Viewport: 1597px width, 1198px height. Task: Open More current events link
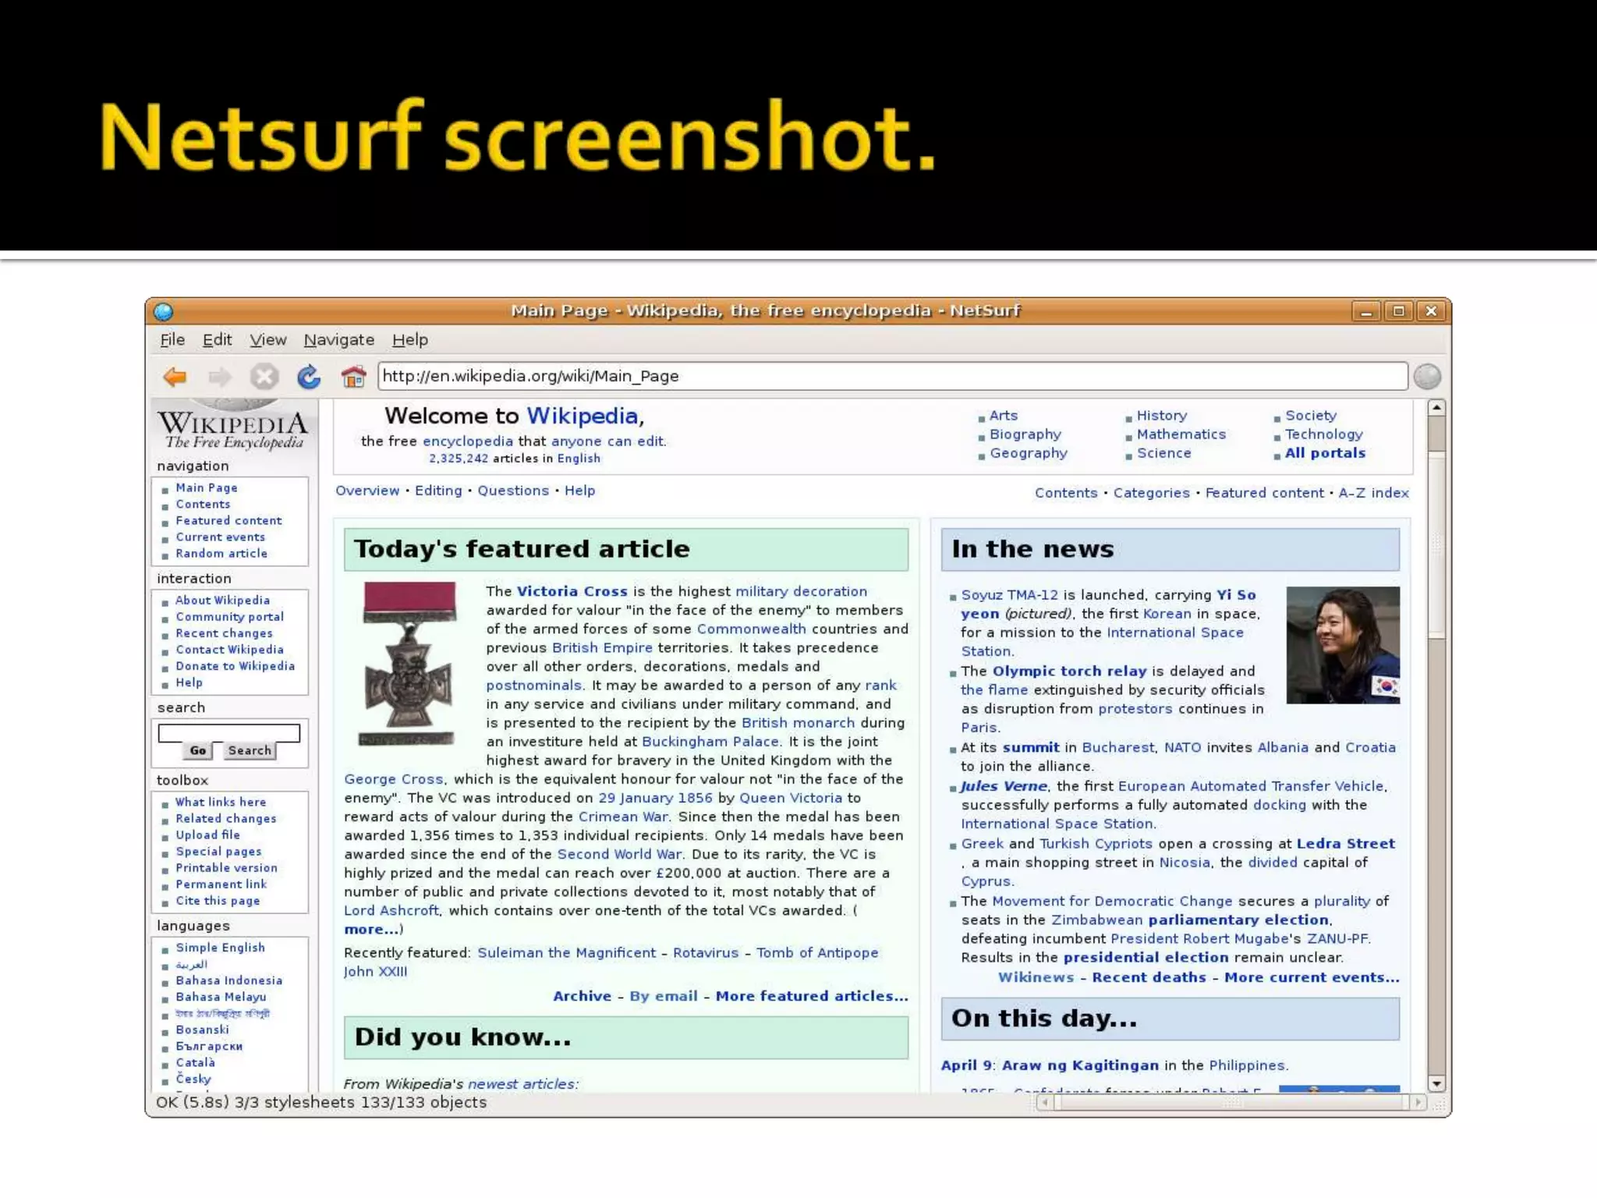pos(1312,977)
